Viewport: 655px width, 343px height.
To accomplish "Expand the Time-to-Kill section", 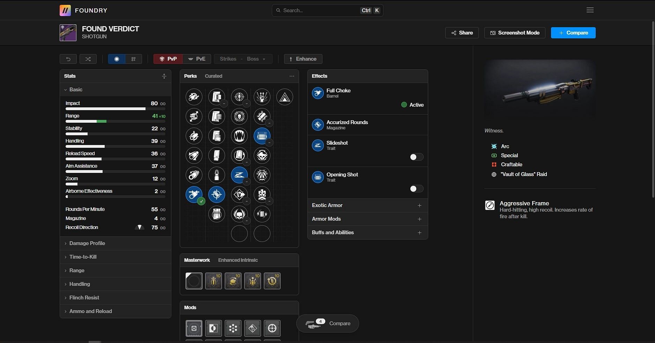I will coord(115,257).
